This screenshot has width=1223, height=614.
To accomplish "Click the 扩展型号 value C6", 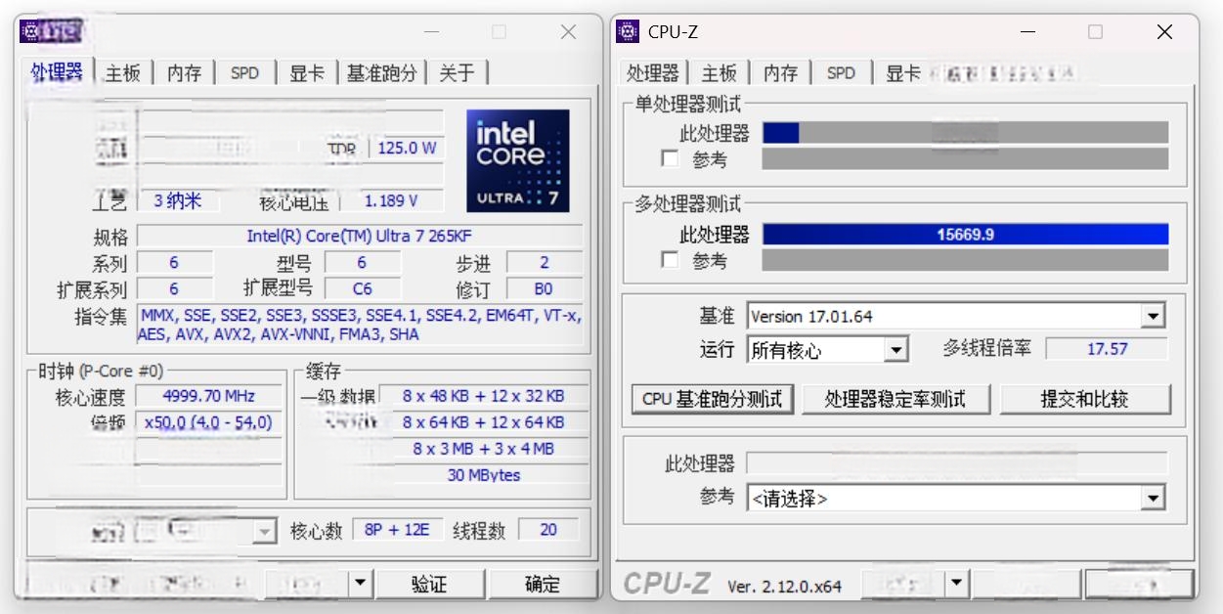I will (x=362, y=288).
